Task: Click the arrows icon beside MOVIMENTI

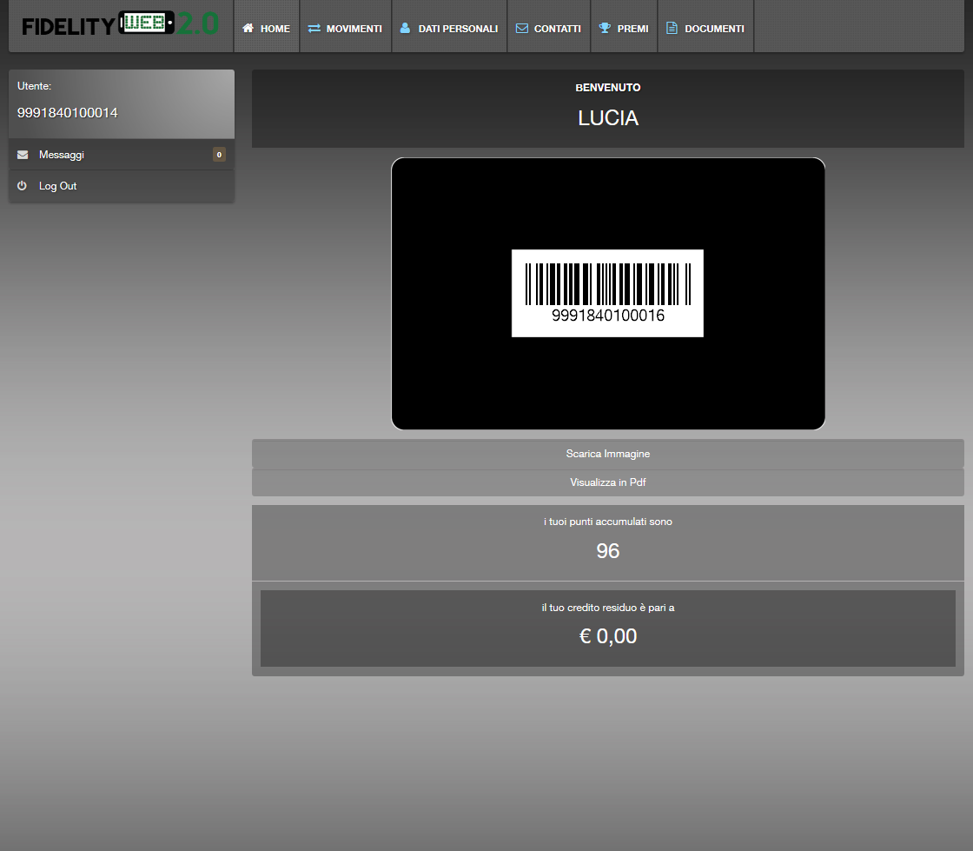Action: click(x=314, y=28)
